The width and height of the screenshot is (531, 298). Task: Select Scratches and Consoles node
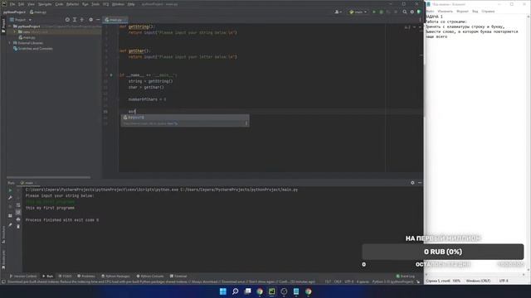click(33, 49)
